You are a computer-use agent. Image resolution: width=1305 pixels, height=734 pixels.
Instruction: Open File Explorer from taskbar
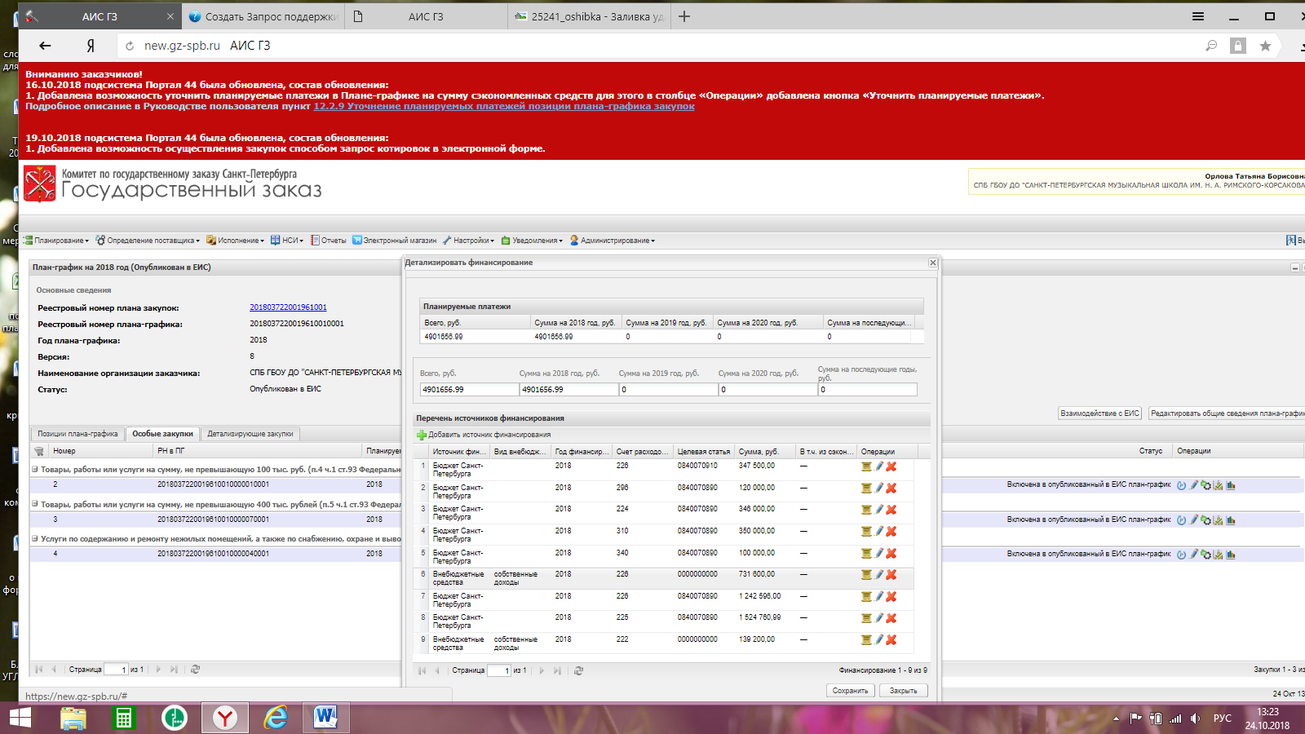pyautogui.click(x=73, y=718)
